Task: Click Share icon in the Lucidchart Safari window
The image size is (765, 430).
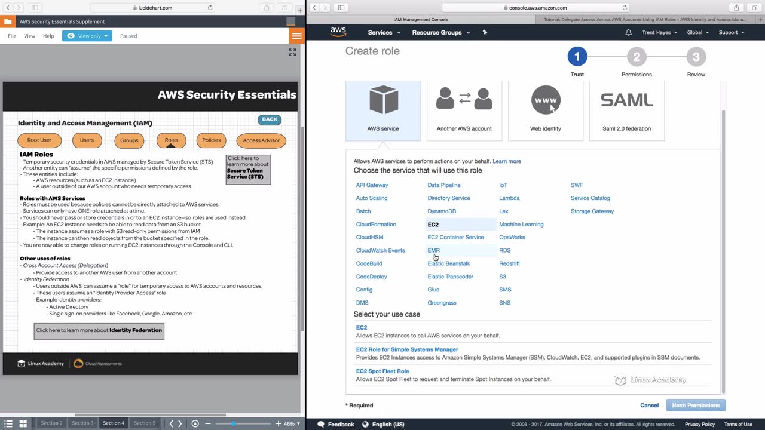Action: (x=267, y=8)
